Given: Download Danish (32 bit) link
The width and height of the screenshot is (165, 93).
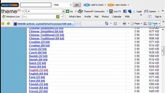Looking at the screenshot, I should coord(38,56).
